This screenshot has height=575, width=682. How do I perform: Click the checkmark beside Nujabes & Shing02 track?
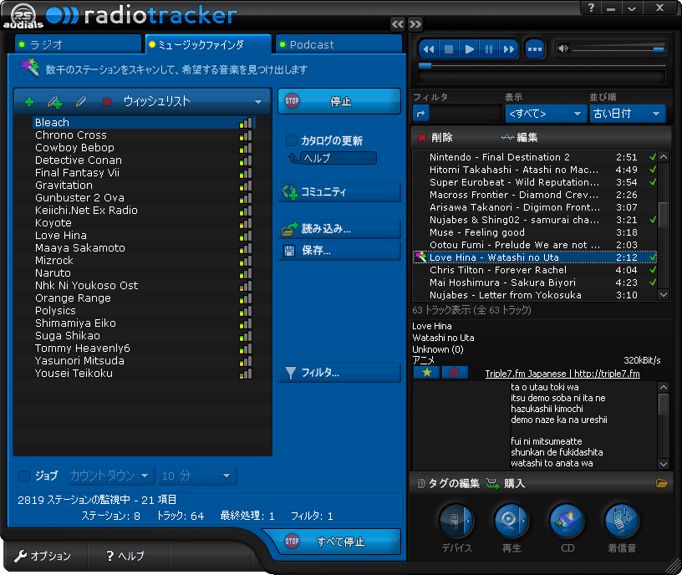tap(653, 220)
